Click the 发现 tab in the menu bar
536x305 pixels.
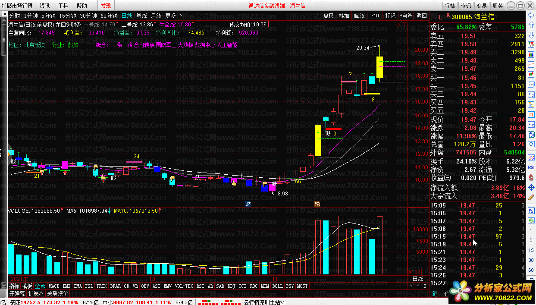tap(106, 6)
